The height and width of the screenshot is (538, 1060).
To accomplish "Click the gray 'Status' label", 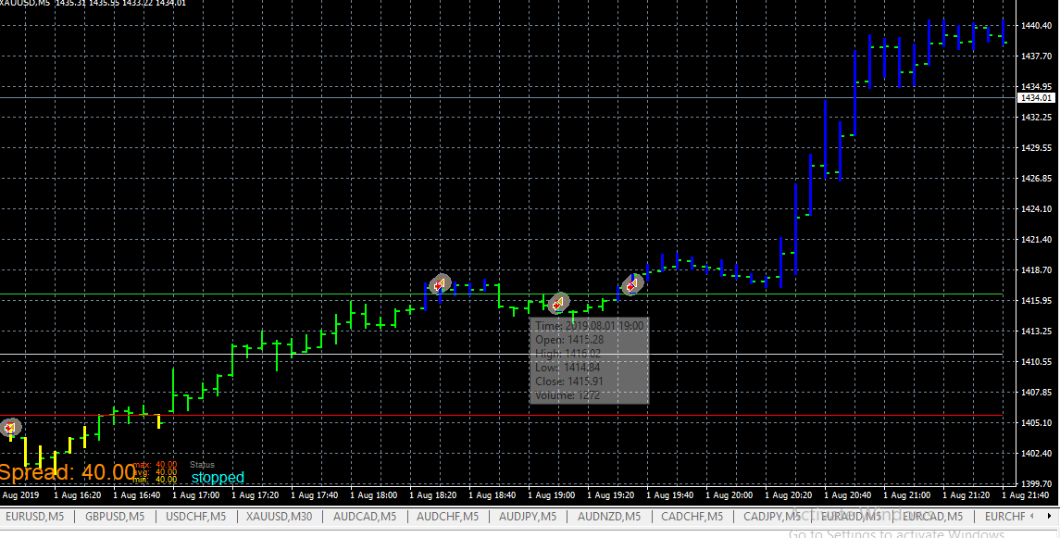I will pos(202,464).
